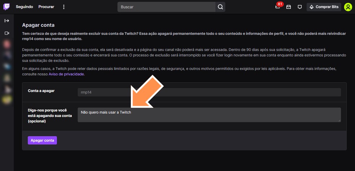Click the reason text area
Image resolution: width=355 pixels, height=171 pixels.
pos(209,115)
